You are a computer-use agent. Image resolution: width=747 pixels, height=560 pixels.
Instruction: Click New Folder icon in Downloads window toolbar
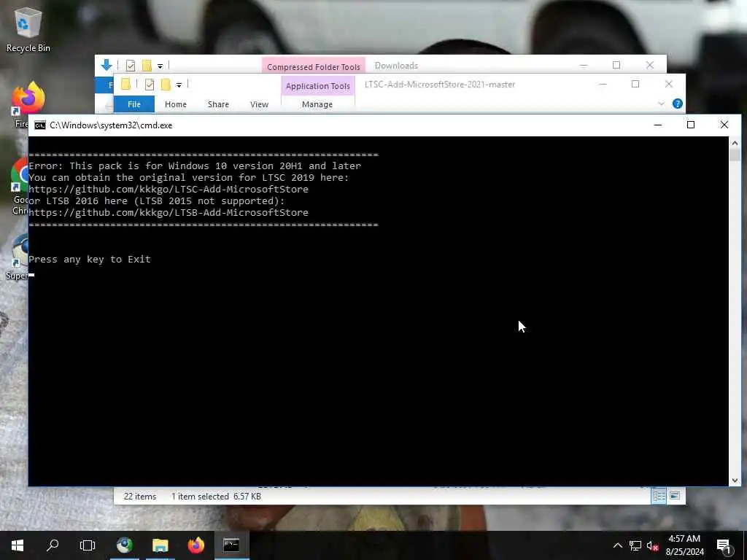[146, 66]
